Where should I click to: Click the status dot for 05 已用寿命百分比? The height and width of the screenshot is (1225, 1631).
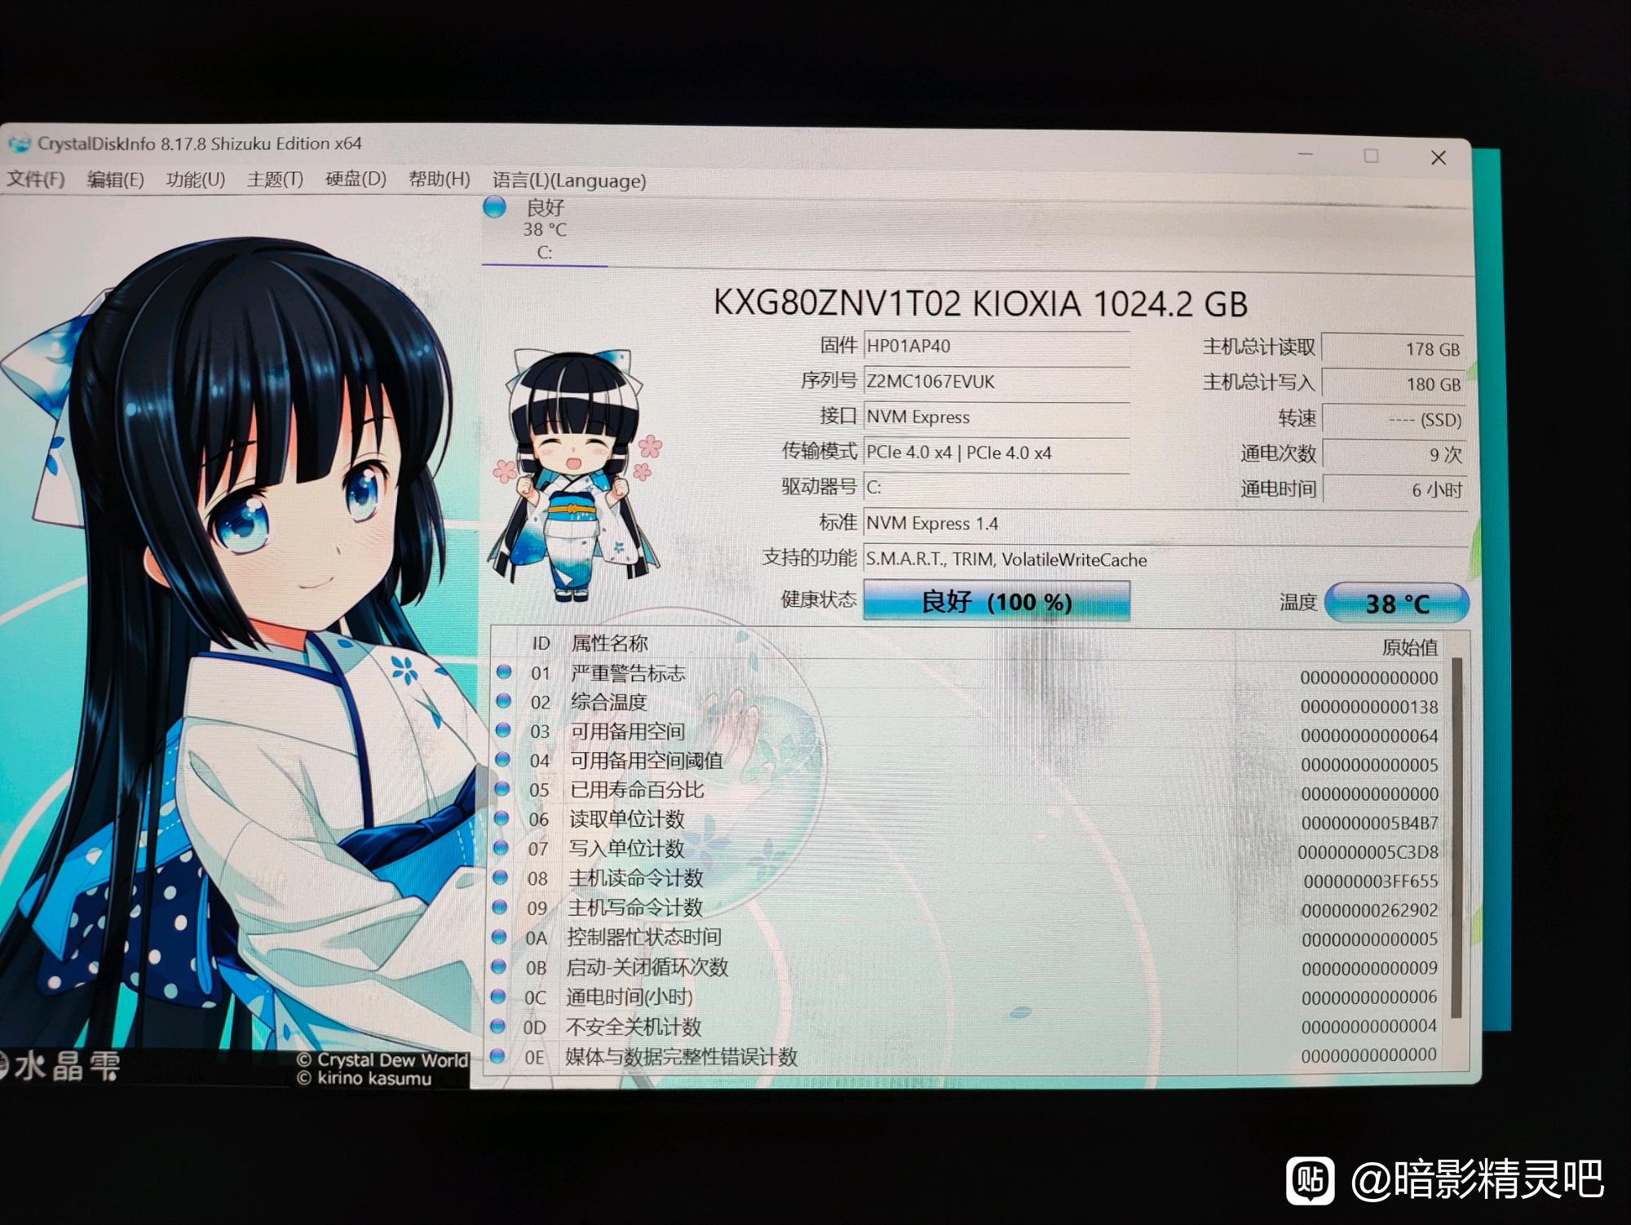502,789
